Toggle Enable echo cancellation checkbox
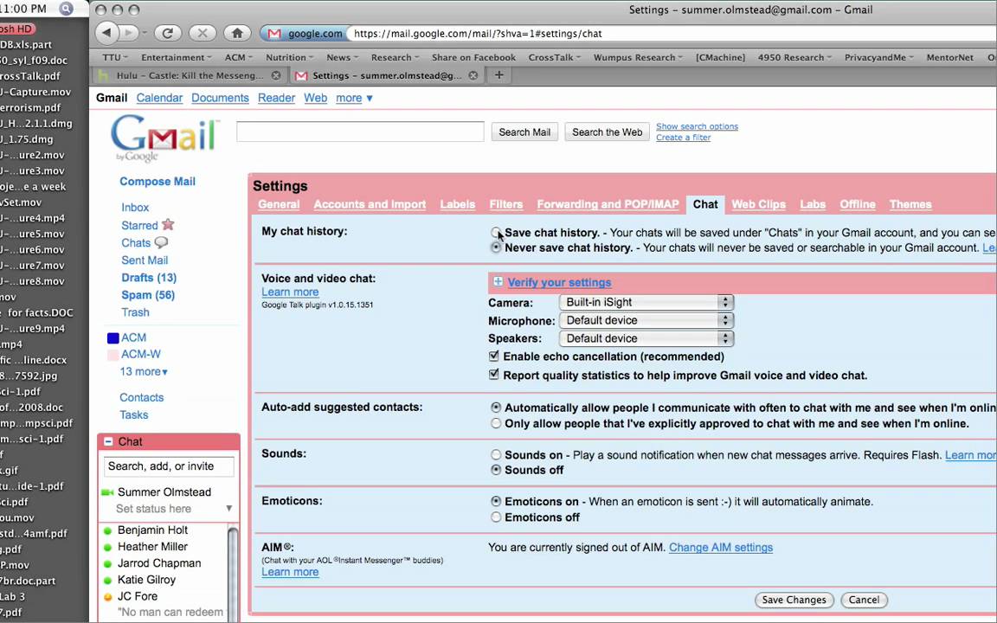The image size is (997, 623). [x=494, y=356]
